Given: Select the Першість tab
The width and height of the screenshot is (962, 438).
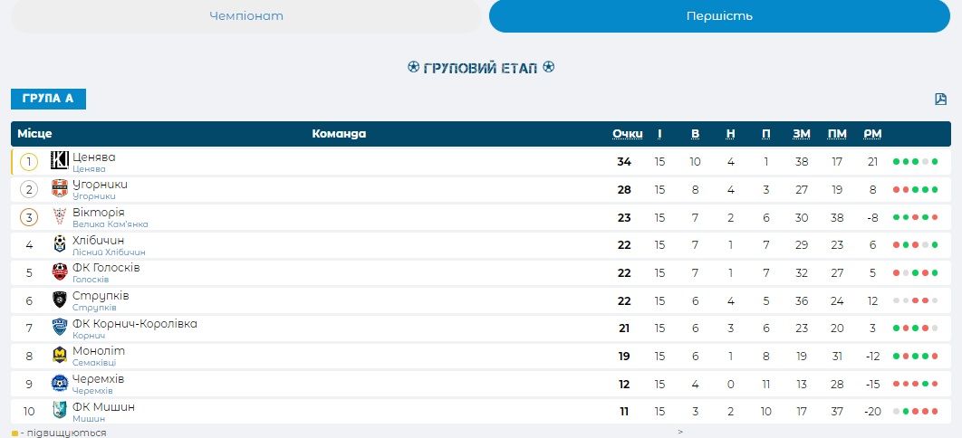Looking at the screenshot, I should click(719, 16).
